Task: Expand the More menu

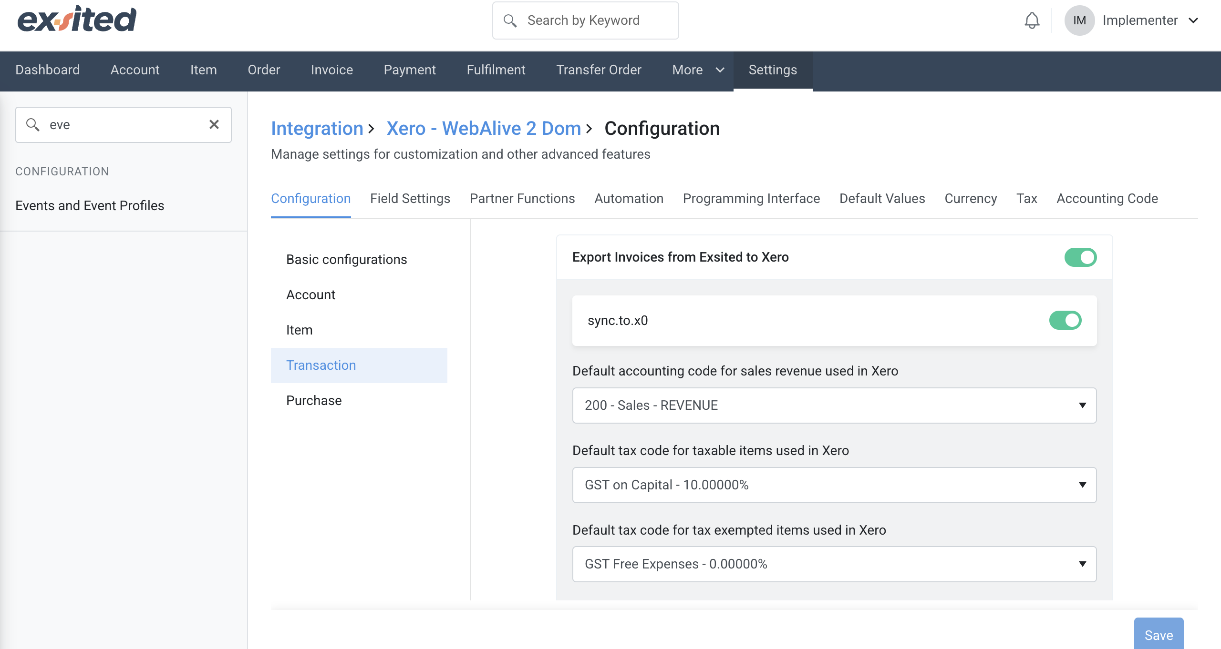Action: 698,70
